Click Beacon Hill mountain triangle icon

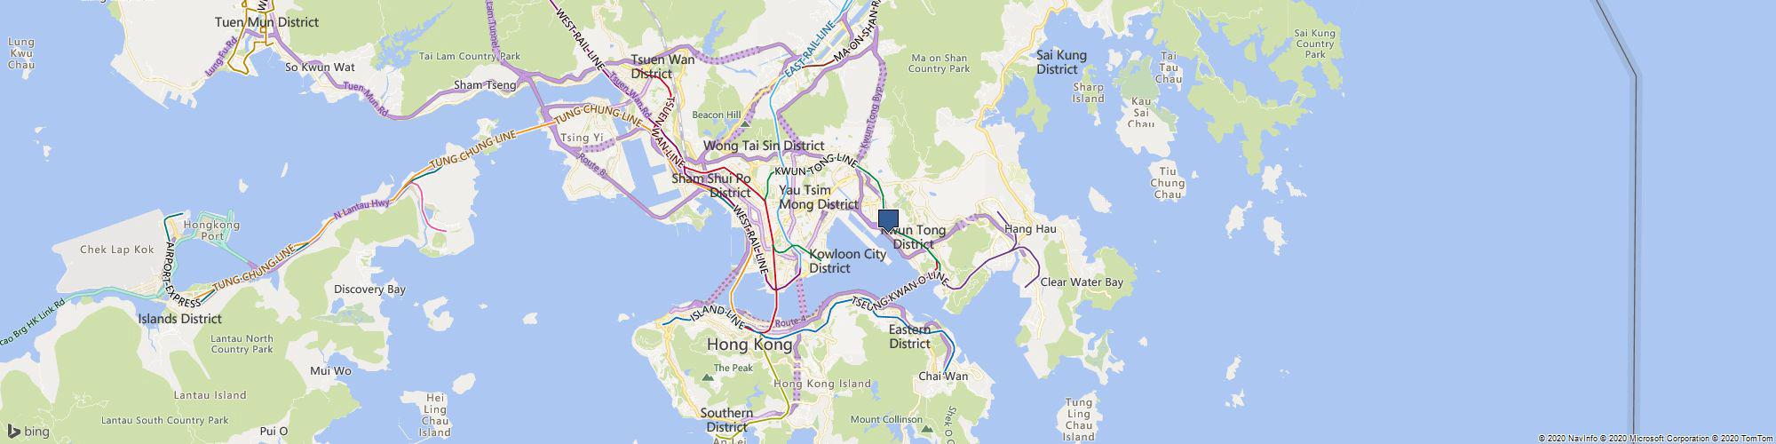(x=746, y=123)
